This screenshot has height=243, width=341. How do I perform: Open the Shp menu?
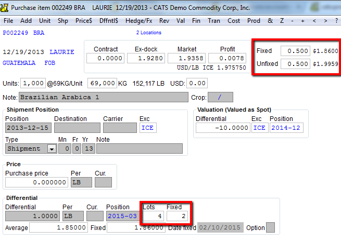63,21
